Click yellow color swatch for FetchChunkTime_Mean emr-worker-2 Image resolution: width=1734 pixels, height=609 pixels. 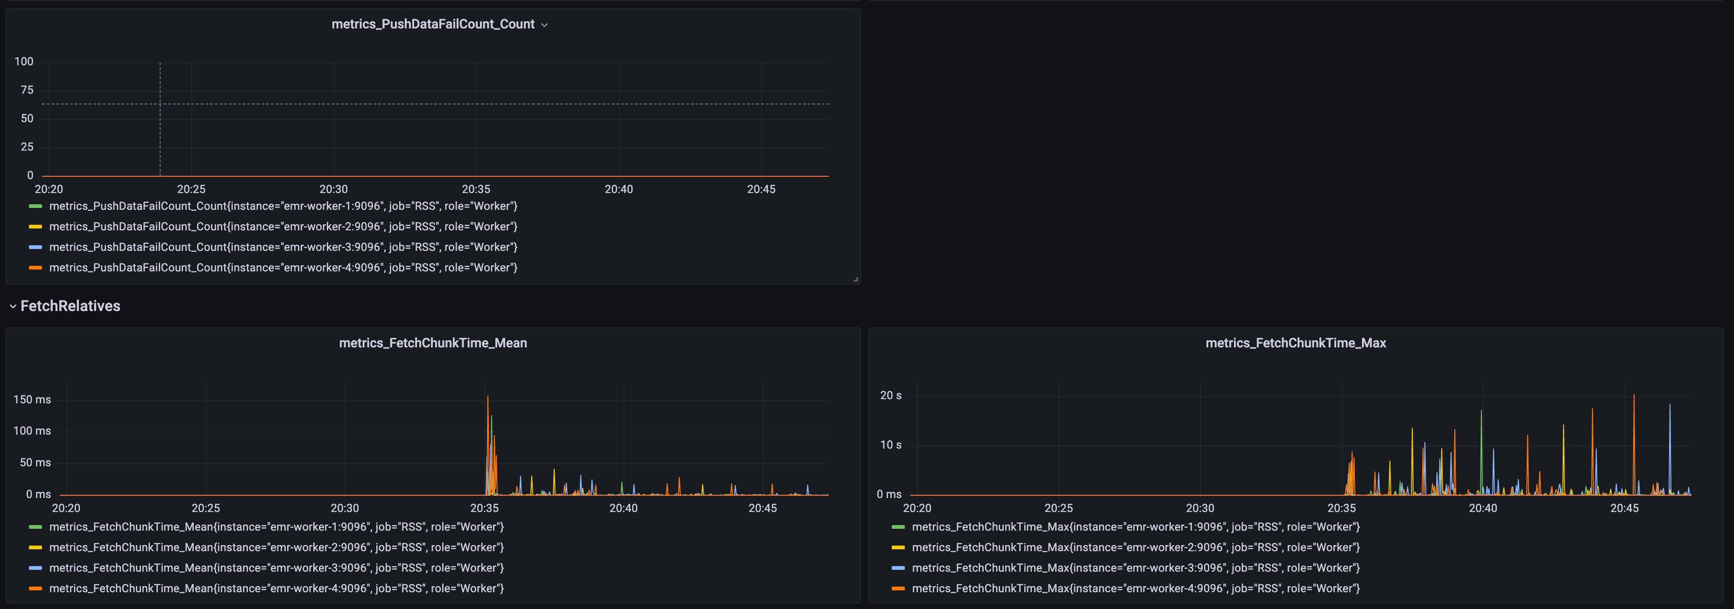[35, 548]
